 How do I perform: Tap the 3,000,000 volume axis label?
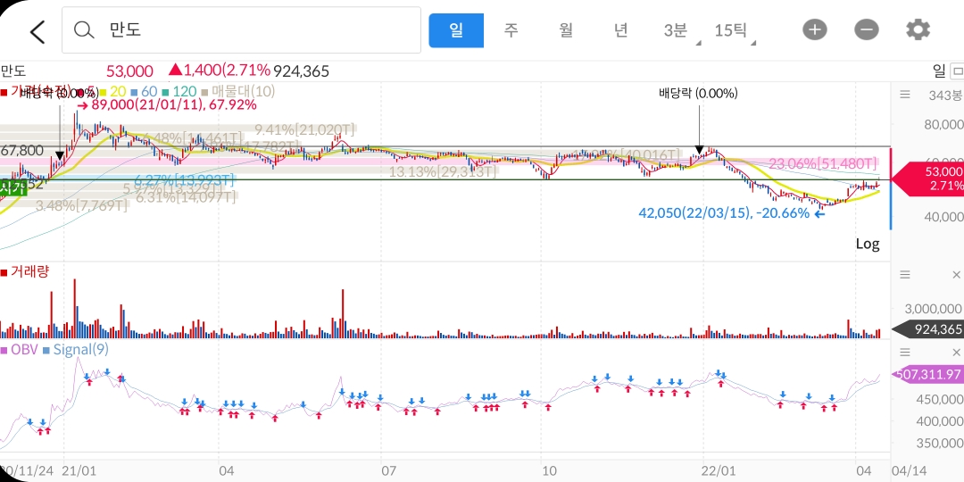[x=935, y=307]
